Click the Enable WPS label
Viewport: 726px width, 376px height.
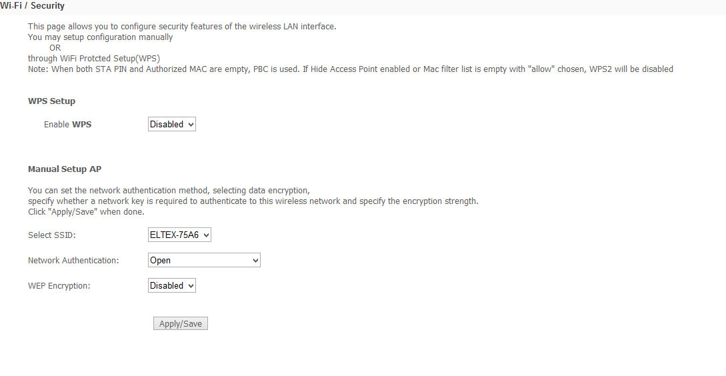coord(67,125)
